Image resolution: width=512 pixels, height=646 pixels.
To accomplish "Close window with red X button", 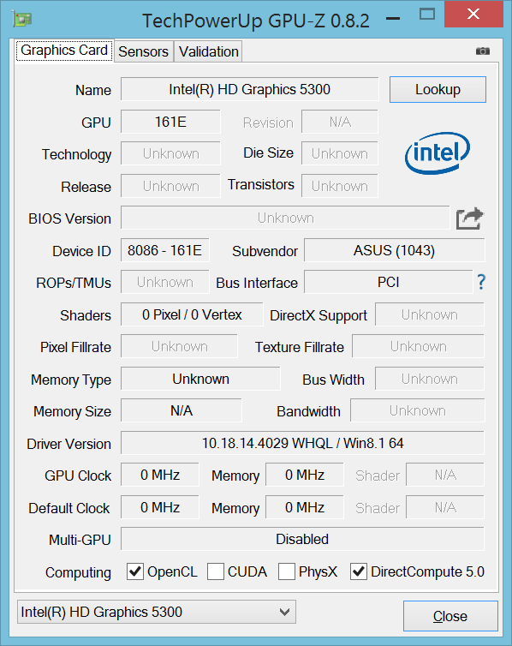I will tap(473, 15).
